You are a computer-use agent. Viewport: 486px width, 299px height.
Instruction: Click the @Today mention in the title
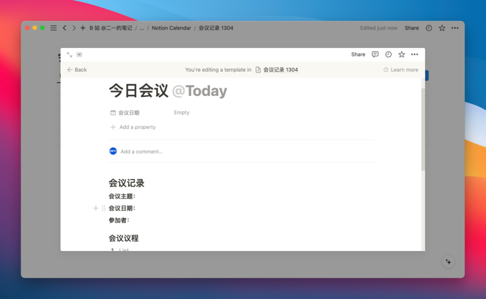click(x=199, y=91)
